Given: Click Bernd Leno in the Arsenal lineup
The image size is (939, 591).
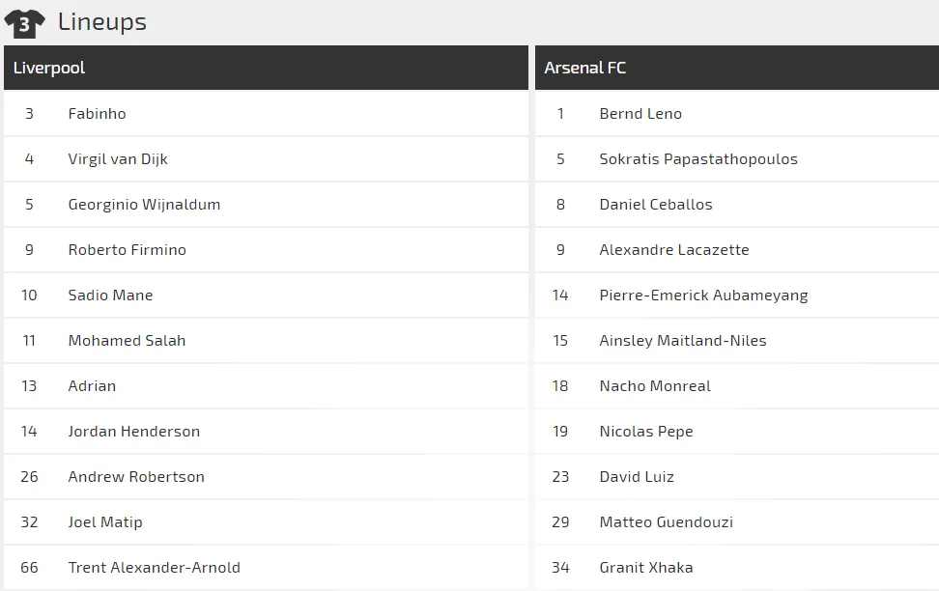Looking at the screenshot, I should 640,114.
